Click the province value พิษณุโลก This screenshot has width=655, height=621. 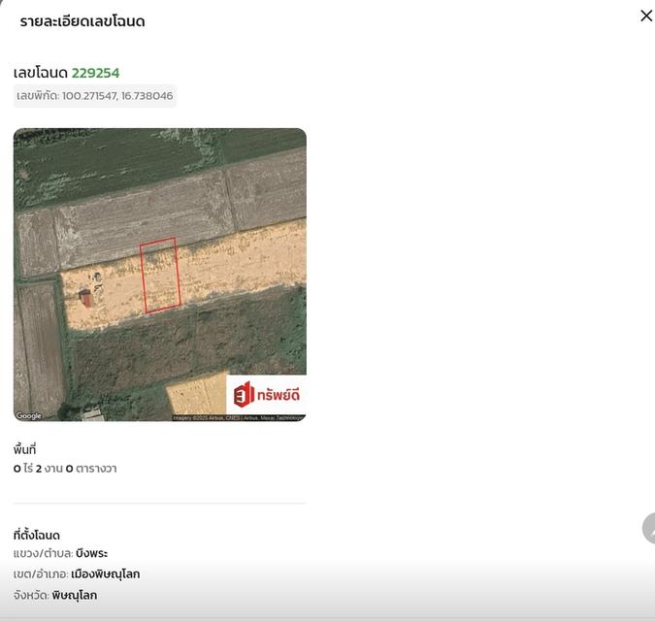(x=75, y=595)
